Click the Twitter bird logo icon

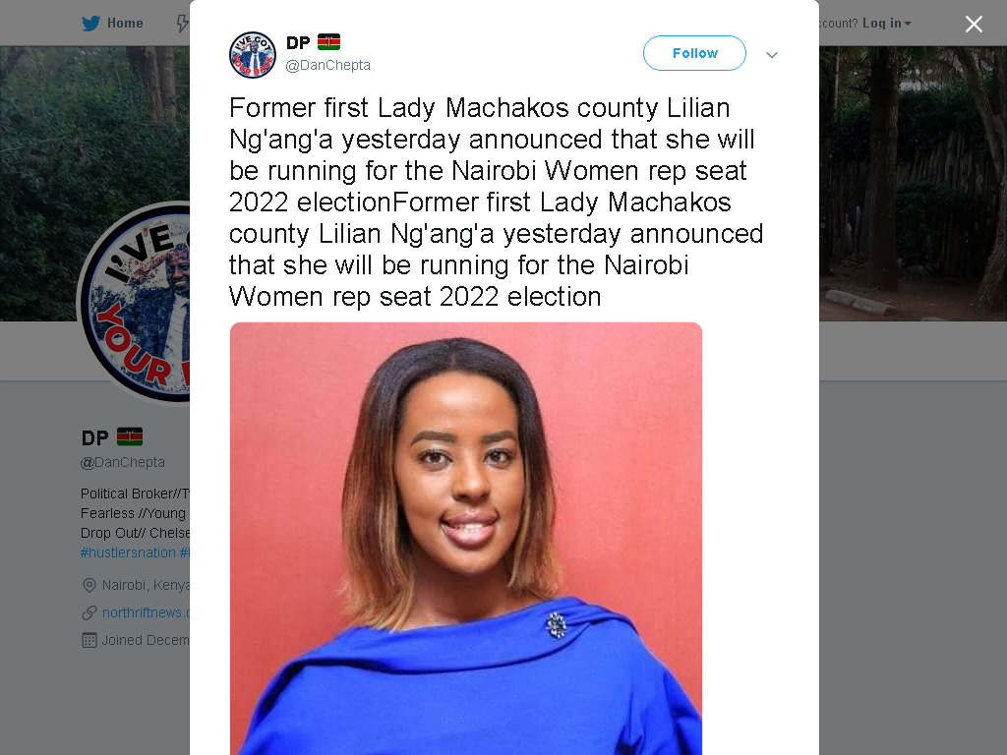[90, 24]
